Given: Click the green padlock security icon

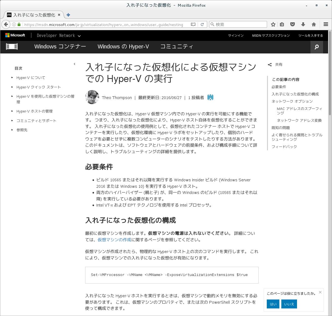Looking at the screenshot, I should (19, 24).
